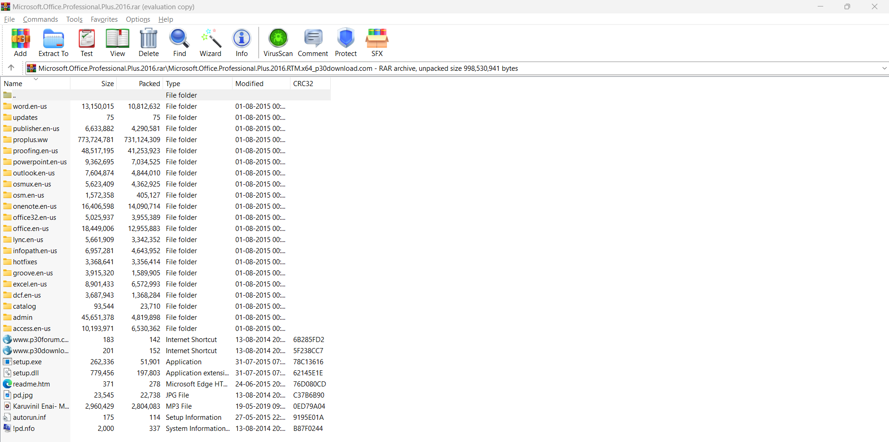The height and width of the screenshot is (442, 889).
Task: Sort by the Packed column header
Action: (x=149, y=84)
